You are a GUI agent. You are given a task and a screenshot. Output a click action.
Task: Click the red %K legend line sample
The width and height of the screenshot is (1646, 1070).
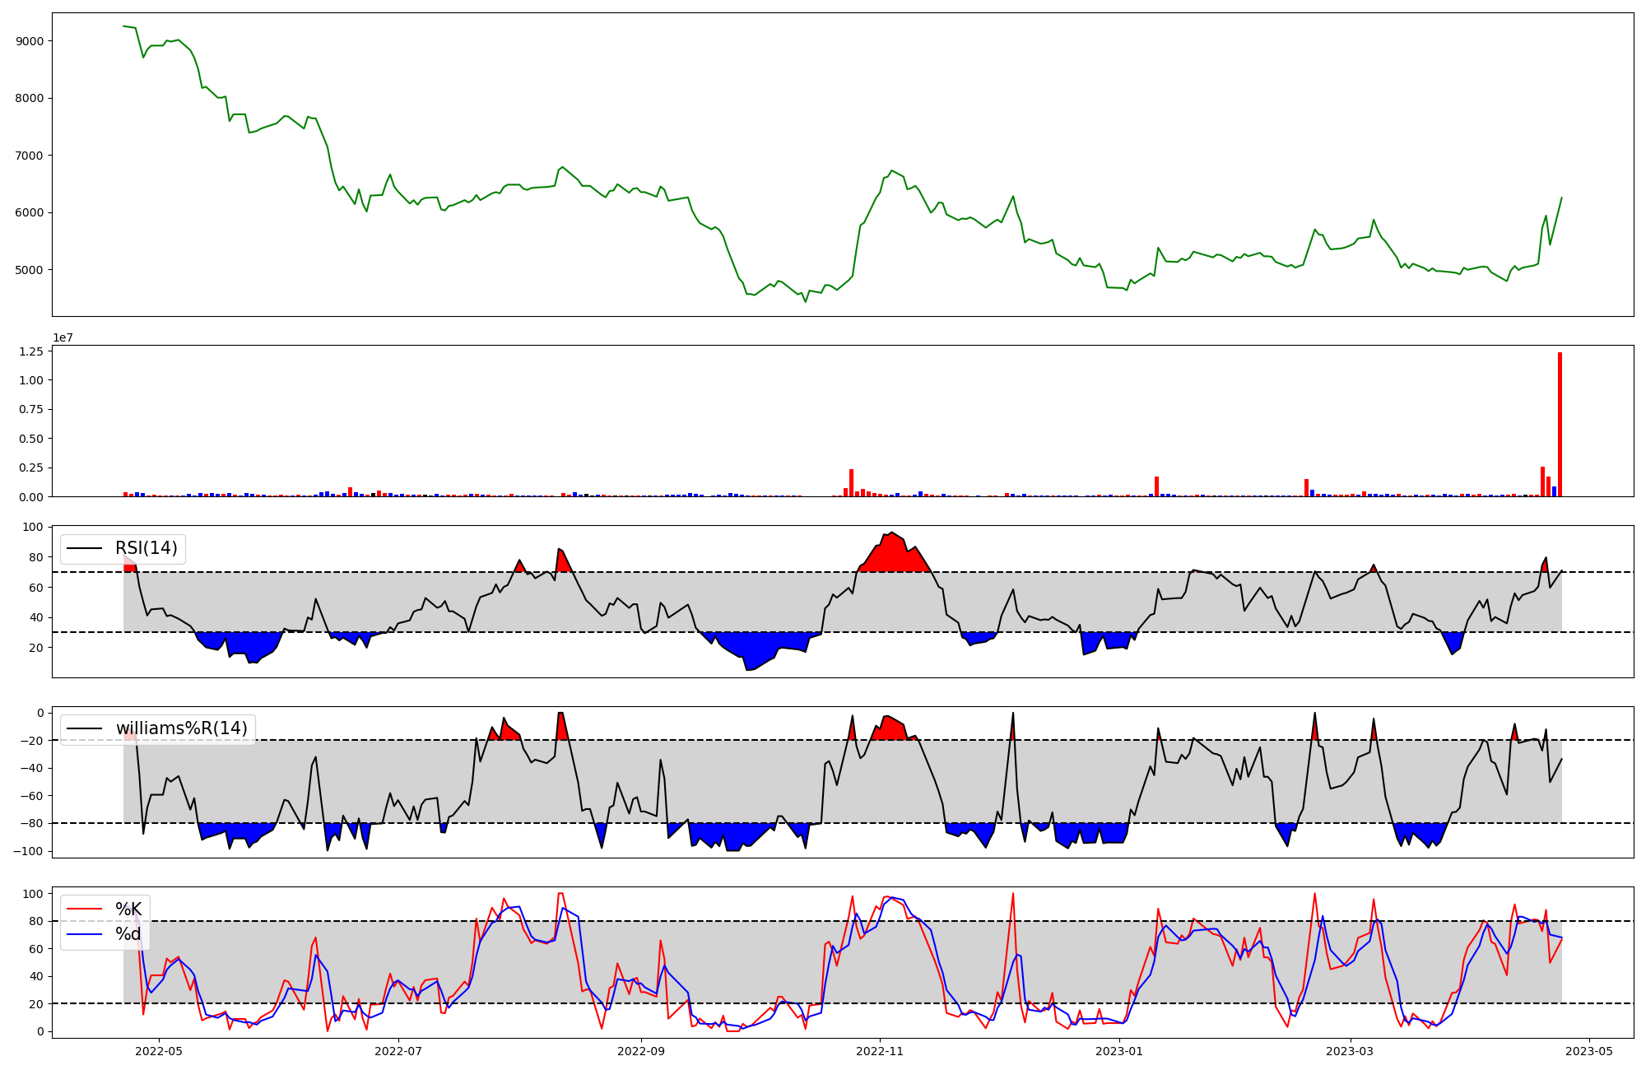(84, 909)
